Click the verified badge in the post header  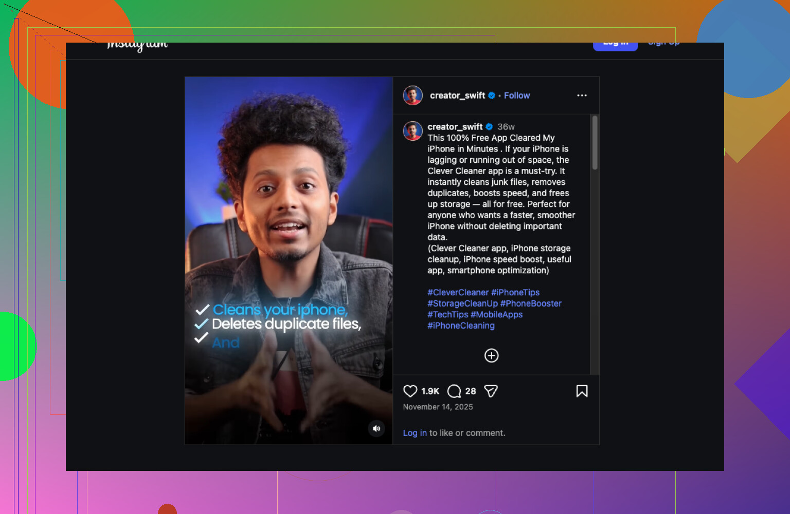(x=492, y=96)
